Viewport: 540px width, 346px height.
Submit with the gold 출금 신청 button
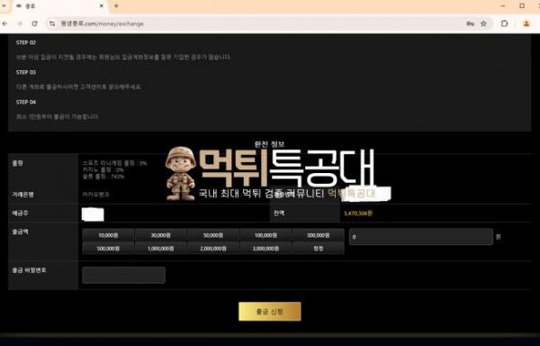click(x=270, y=312)
